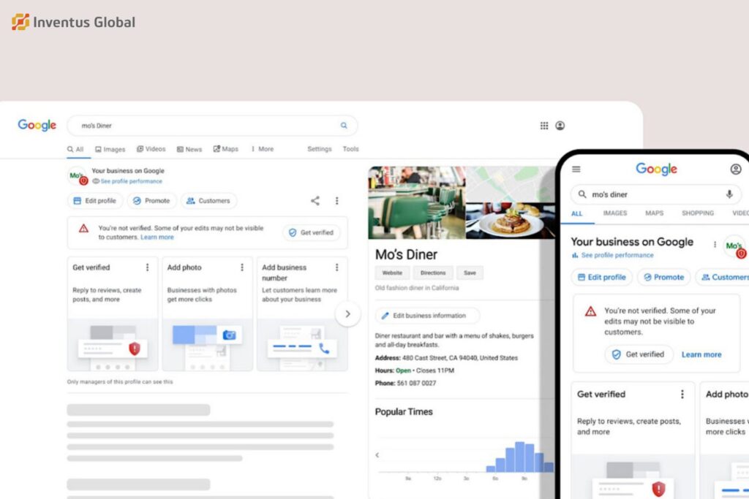Click the Mo's profile avatar on desktop

78,175
